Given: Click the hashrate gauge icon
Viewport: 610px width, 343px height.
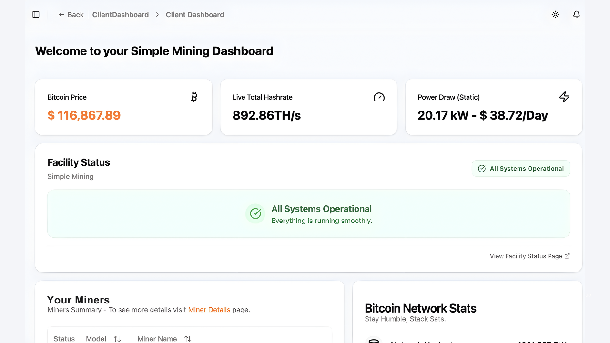Looking at the screenshot, I should coord(379,97).
